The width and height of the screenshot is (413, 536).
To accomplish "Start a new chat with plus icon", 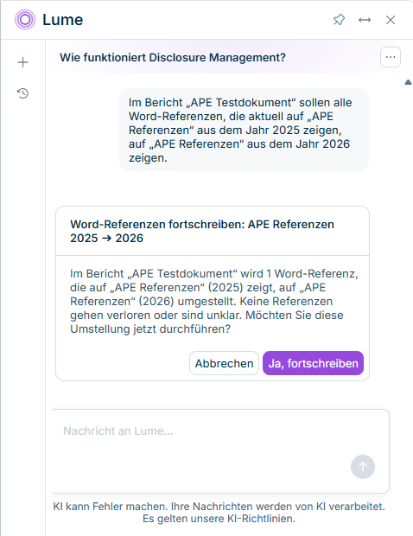I will (x=22, y=62).
